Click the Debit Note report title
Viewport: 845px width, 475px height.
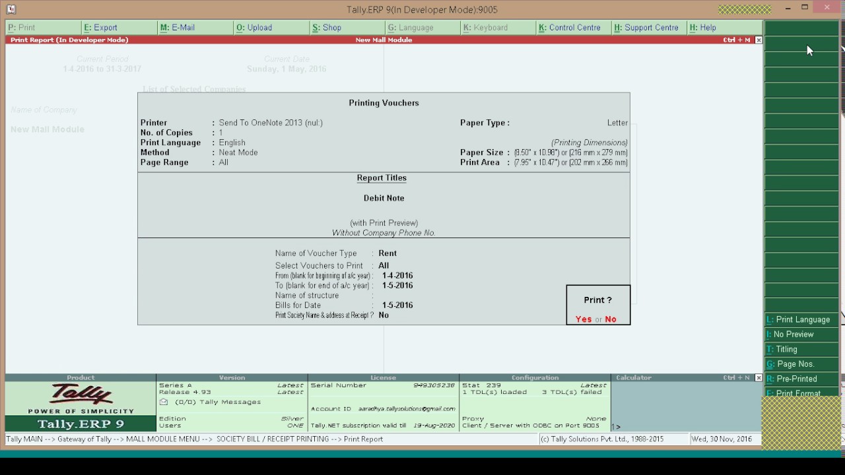click(x=384, y=198)
